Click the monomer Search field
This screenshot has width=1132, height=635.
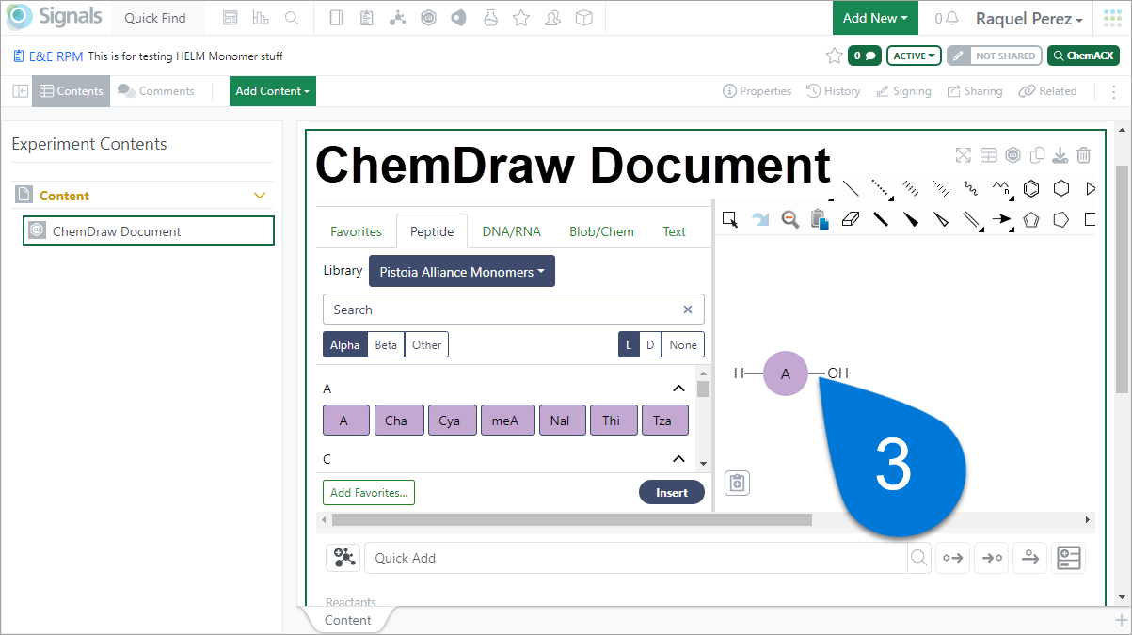click(513, 310)
